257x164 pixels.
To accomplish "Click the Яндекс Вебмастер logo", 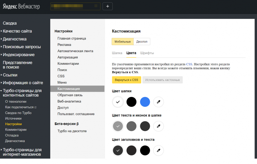I will 21,7.
